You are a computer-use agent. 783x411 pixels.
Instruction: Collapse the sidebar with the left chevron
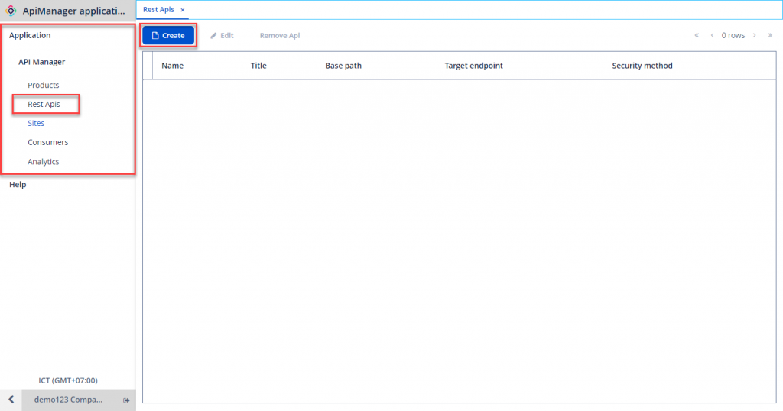[x=11, y=400]
